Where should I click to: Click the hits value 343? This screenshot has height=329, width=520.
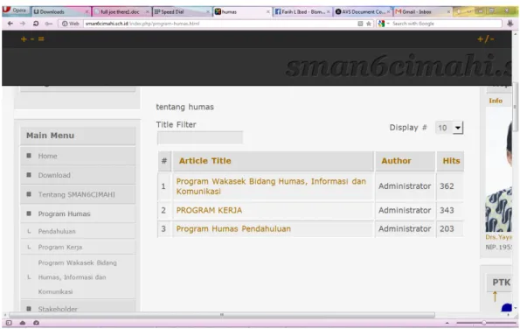pos(447,210)
